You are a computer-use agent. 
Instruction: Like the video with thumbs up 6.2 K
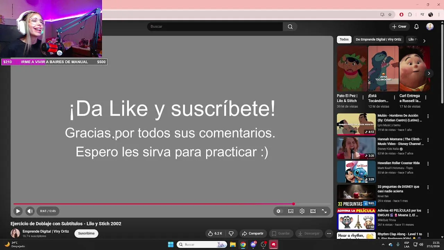pyautogui.click(x=215, y=233)
